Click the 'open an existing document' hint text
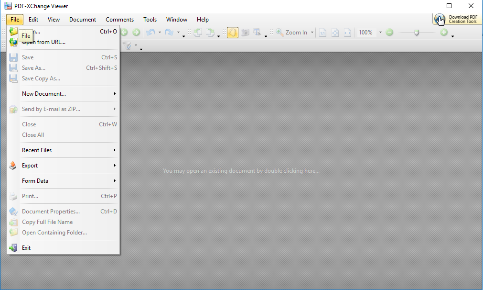 (x=241, y=171)
